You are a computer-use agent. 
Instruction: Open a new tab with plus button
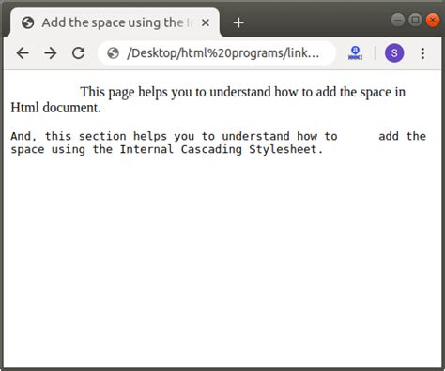click(238, 22)
